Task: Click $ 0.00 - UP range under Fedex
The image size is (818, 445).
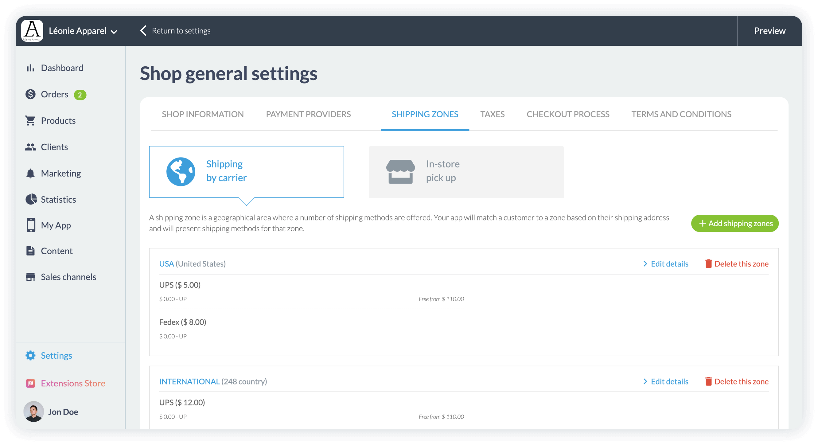Action: 173,336
